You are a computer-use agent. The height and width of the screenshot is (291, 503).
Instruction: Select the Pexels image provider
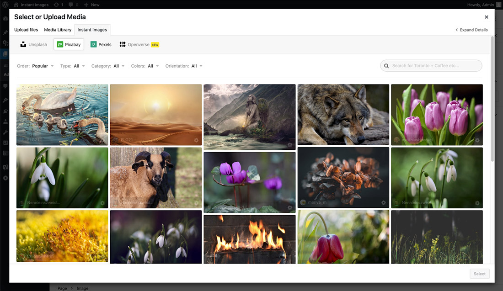(x=101, y=44)
